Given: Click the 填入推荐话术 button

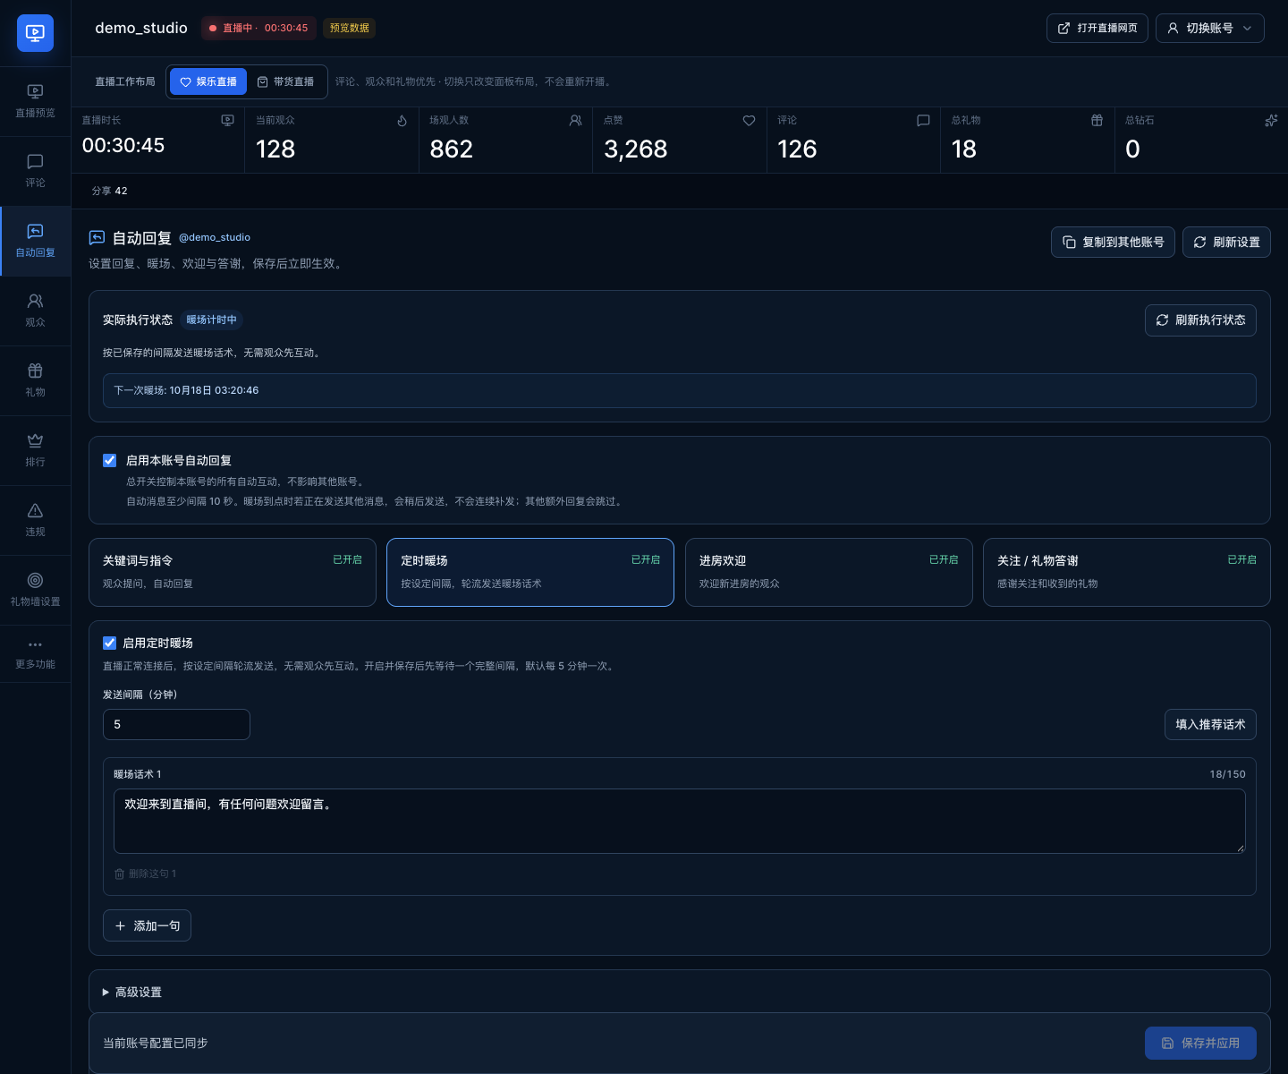Looking at the screenshot, I should tap(1210, 724).
